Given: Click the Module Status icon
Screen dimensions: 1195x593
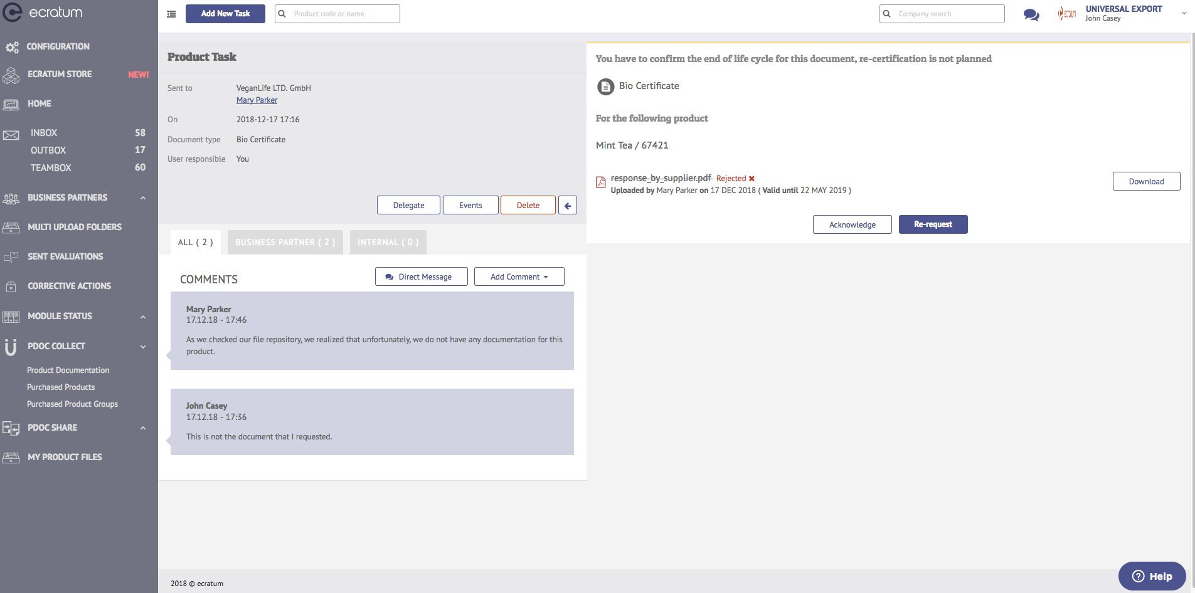Looking at the screenshot, I should (x=11, y=317).
